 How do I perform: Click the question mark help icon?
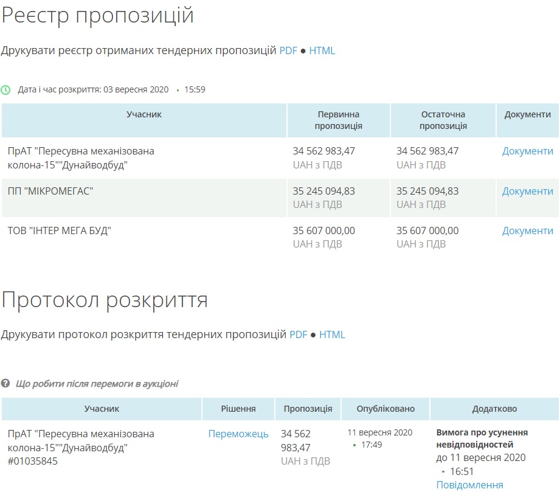[5, 383]
